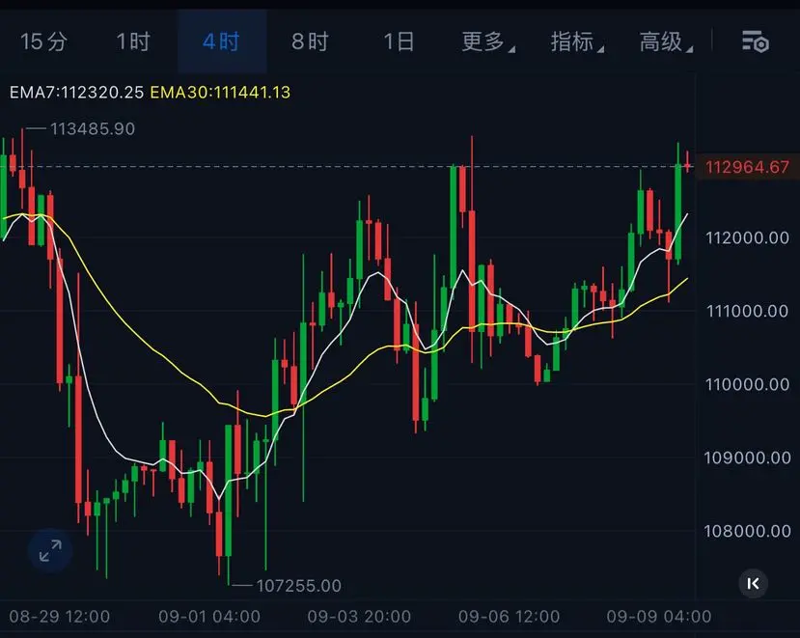Screen dimensions: 800x638
Task: Click the 109000.00 price axis label
Action: (747, 458)
